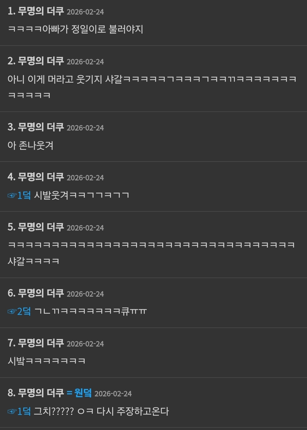This screenshot has height=430, width=307.
Task: Follow the ☞2덬 reply link in comment 6
Action: click(19, 311)
